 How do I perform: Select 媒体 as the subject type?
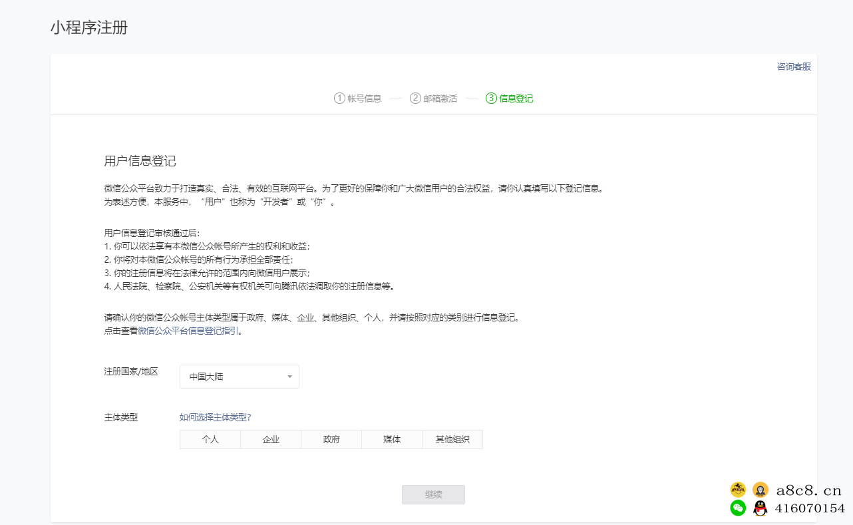click(x=392, y=439)
